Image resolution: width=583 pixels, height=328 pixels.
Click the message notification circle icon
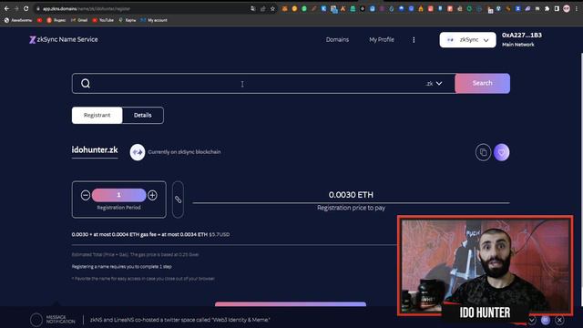pos(36,320)
